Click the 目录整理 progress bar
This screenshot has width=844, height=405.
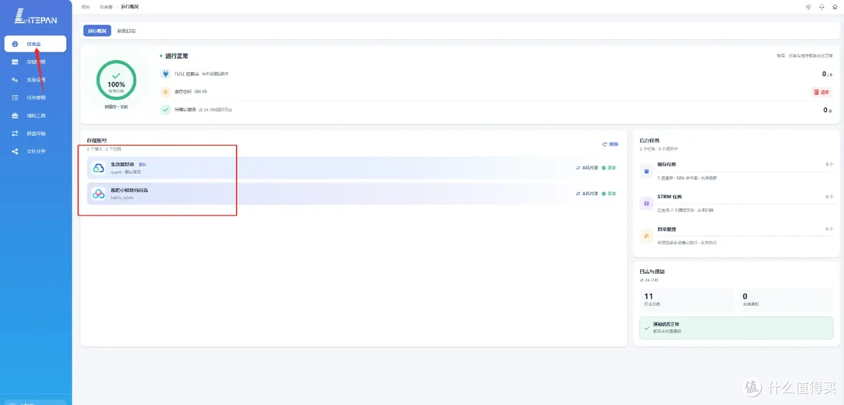click(x=746, y=236)
